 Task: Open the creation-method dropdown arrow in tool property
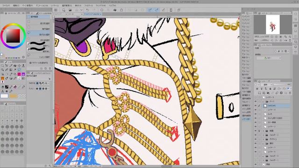pos(49,83)
